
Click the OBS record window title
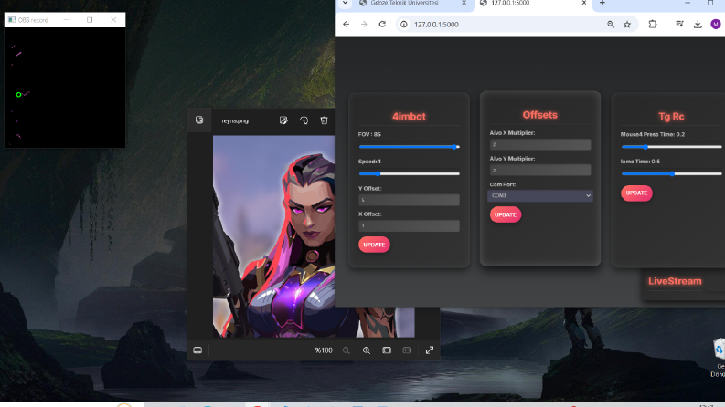33,20
